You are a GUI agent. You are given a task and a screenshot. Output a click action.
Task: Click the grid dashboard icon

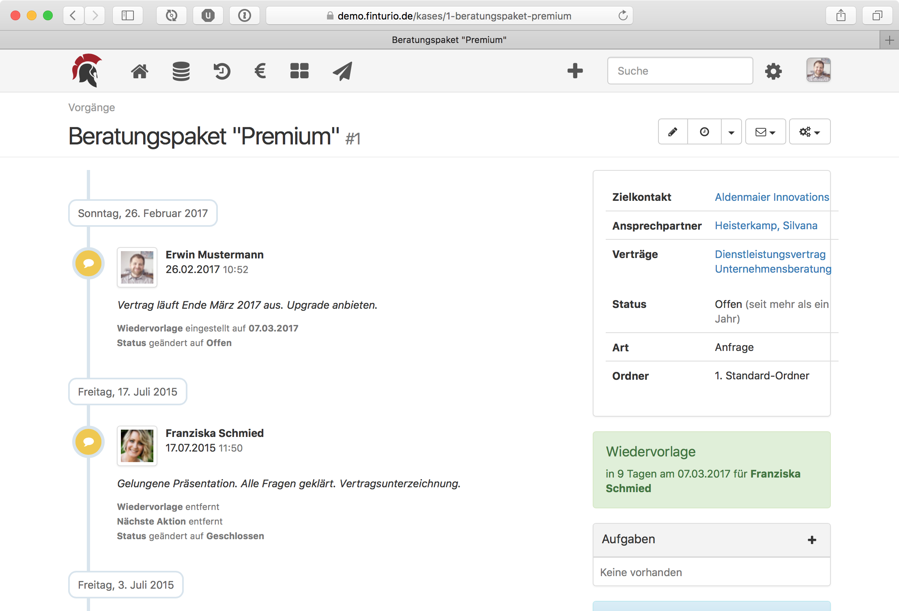(299, 71)
